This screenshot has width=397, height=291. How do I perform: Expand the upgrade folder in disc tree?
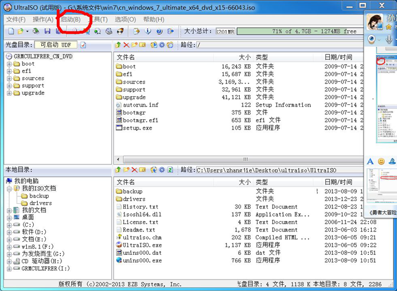pyautogui.click(x=9, y=93)
